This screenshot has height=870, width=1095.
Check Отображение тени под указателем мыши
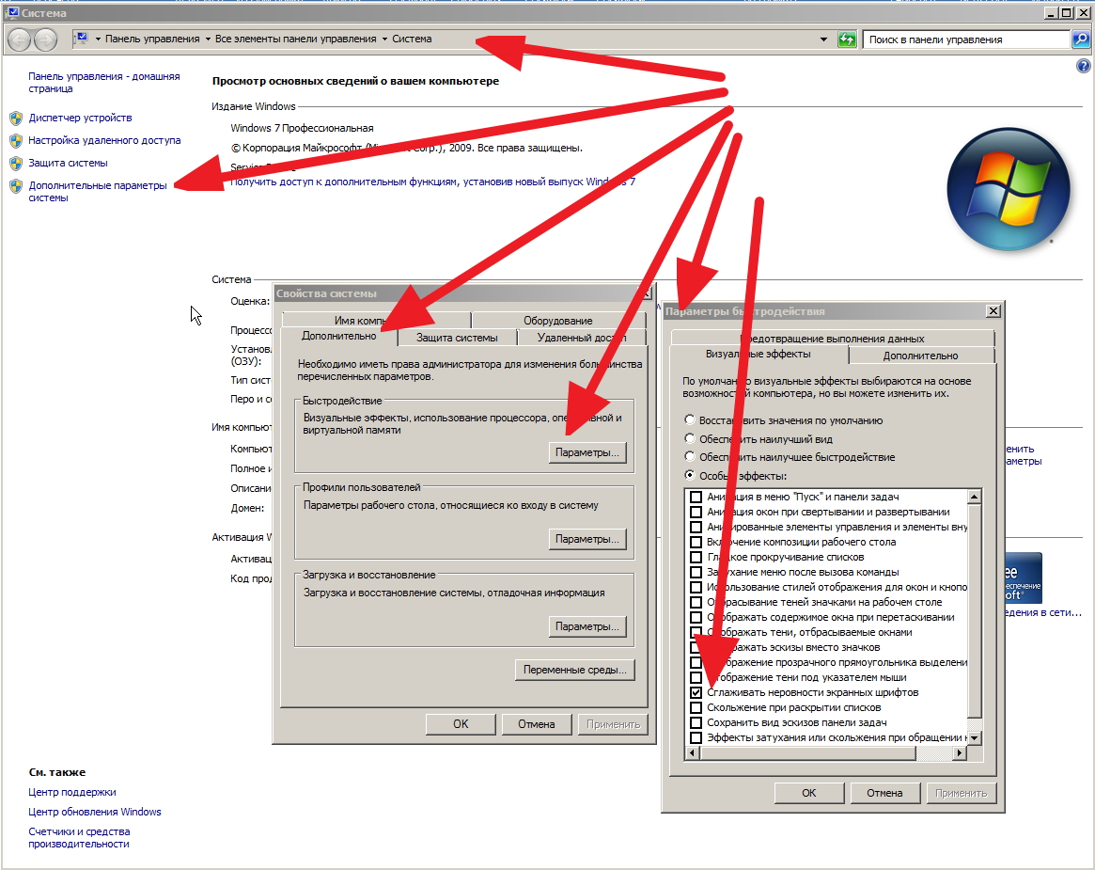(x=696, y=677)
